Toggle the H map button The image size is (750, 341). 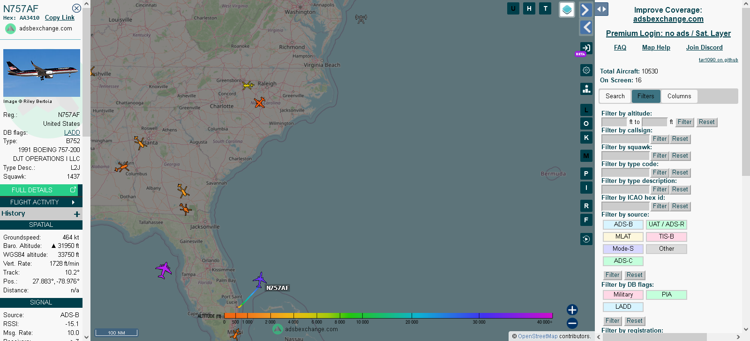pos(529,8)
